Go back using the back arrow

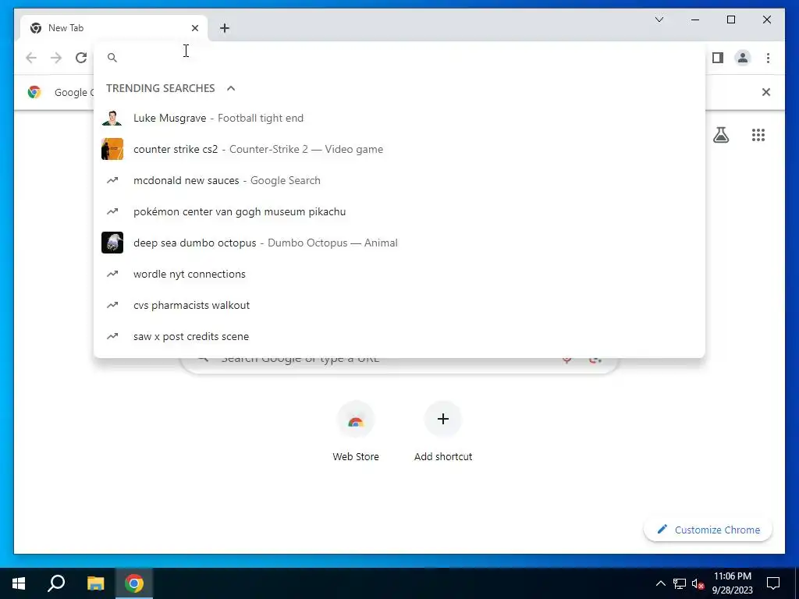click(31, 58)
